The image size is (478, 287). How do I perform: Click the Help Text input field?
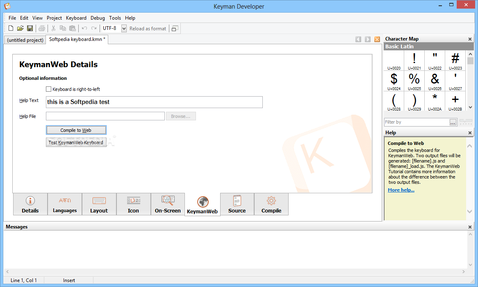pos(154,102)
